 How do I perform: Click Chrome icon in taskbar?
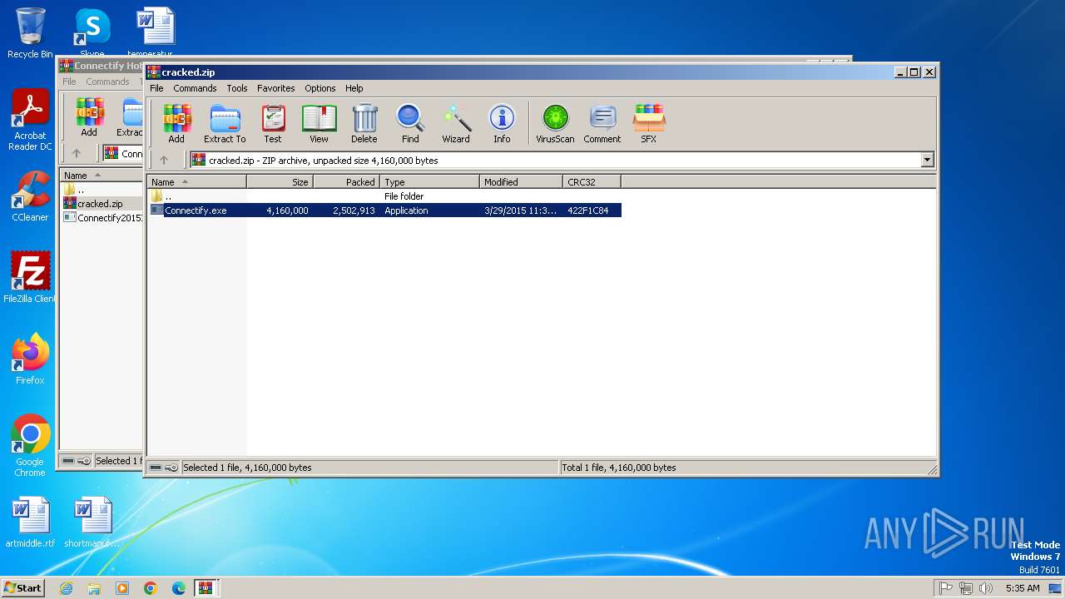(151, 588)
